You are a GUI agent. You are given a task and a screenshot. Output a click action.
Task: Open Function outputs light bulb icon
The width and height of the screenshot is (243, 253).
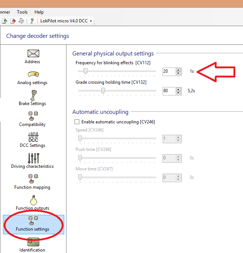[x=33, y=200]
